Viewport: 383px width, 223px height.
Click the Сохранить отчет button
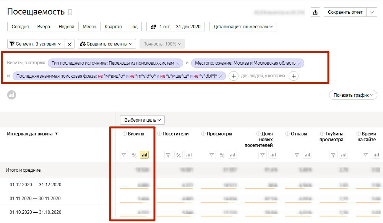(x=346, y=12)
